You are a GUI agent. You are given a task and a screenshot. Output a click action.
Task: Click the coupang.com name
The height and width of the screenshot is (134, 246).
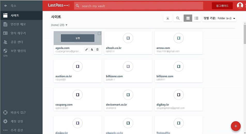point(64,105)
